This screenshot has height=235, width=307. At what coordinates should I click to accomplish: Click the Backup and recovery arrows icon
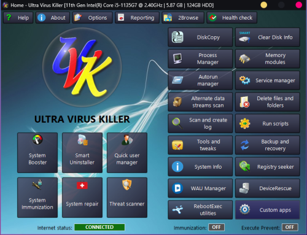[245, 145]
